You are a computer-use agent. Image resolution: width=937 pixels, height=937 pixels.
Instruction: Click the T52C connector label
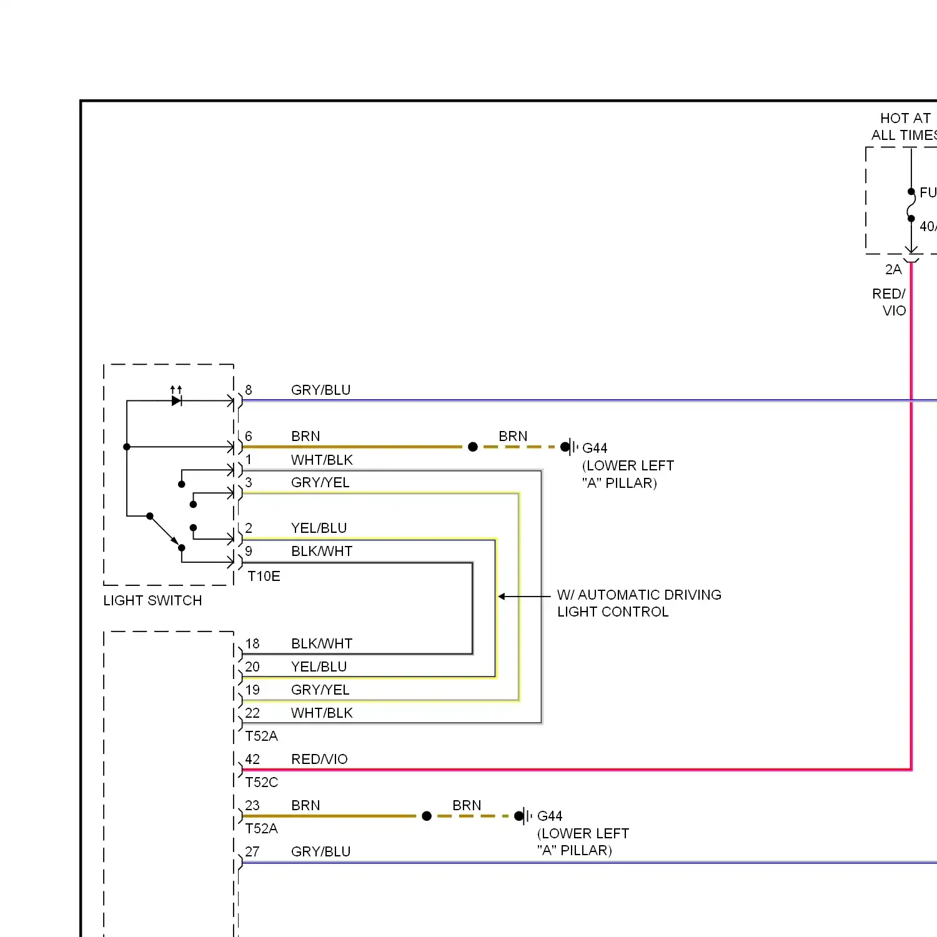coord(261,782)
